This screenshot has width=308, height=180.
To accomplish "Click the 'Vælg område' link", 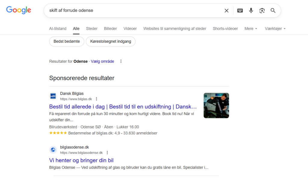I will click(102, 61).
